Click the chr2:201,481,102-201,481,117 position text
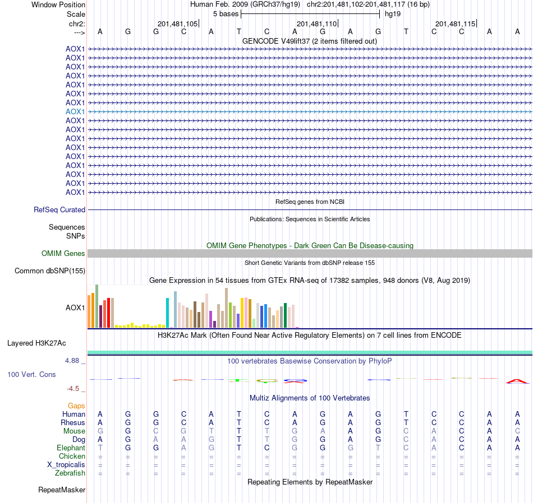 [368, 4]
